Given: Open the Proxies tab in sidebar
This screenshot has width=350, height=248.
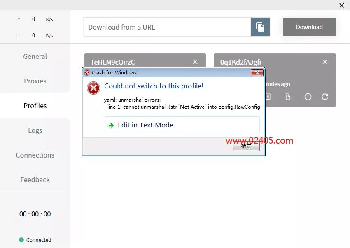Looking at the screenshot, I should pos(35,81).
